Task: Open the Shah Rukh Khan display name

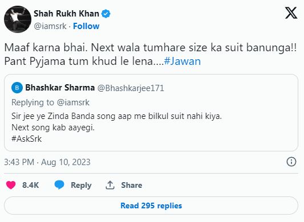Action: [x=66, y=14]
